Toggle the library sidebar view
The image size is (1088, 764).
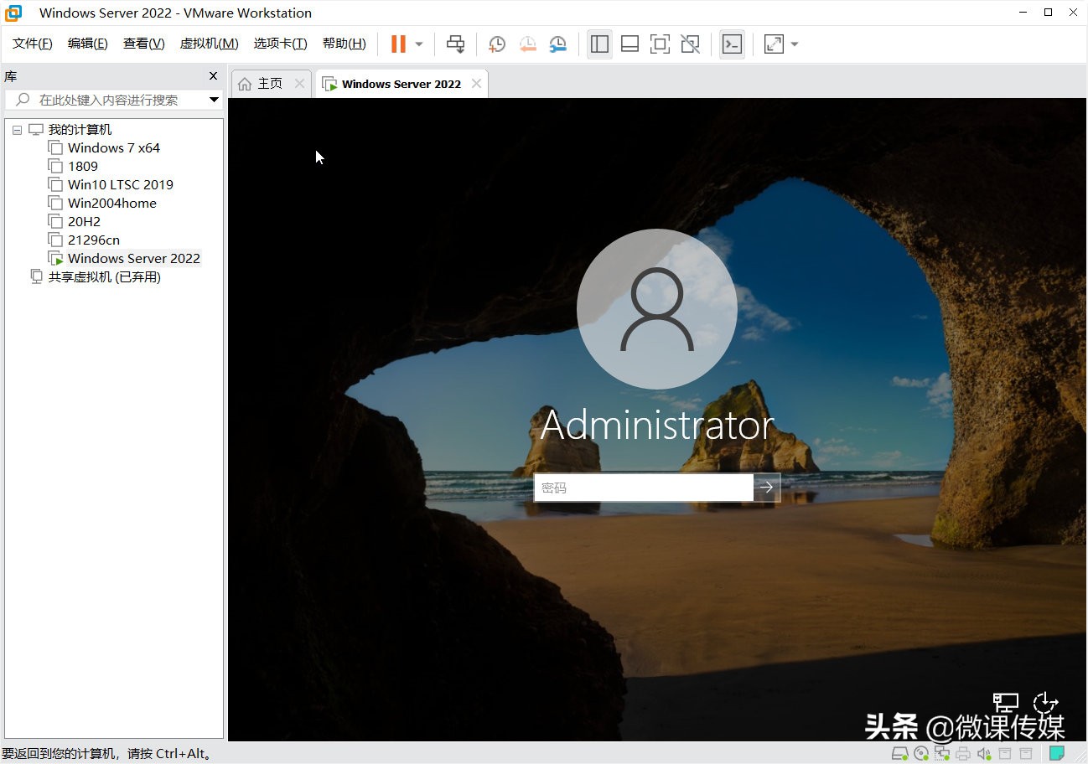[599, 44]
